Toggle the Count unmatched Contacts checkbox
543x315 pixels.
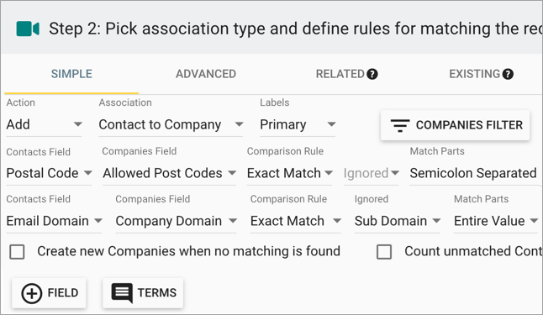click(384, 252)
